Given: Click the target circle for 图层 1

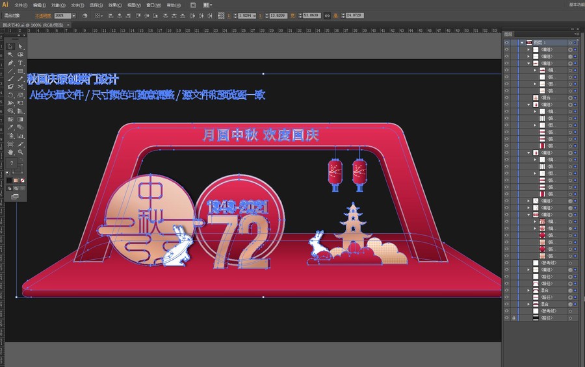Looking at the screenshot, I should click(x=571, y=42).
